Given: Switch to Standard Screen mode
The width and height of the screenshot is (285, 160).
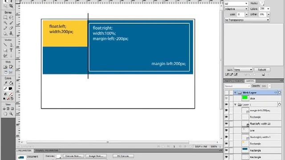Looking at the screenshot, I should point(4,109).
